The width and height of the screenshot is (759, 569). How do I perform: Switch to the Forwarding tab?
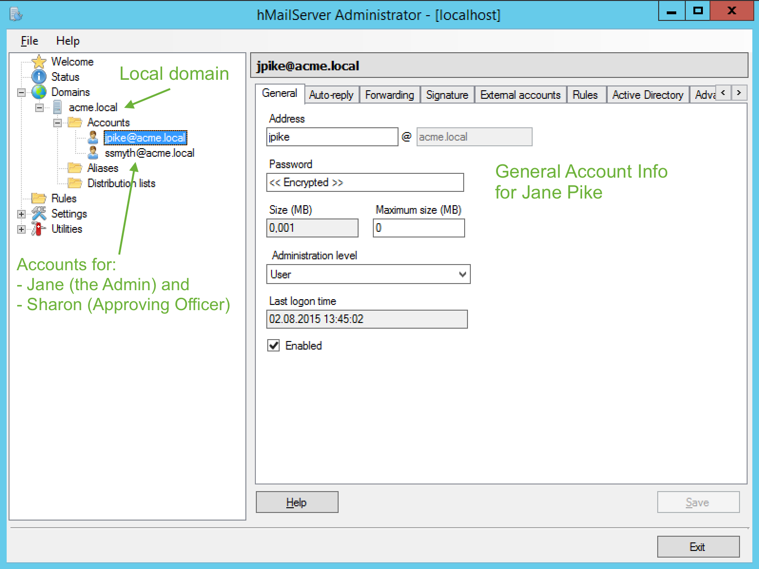pos(389,95)
